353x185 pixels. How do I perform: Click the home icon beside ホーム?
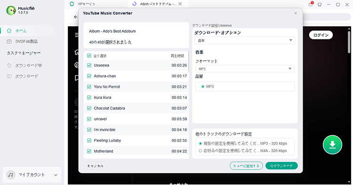[x=9, y=31]
